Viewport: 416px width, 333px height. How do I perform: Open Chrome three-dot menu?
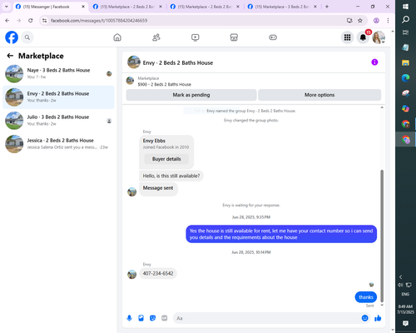tap(388, 20)
